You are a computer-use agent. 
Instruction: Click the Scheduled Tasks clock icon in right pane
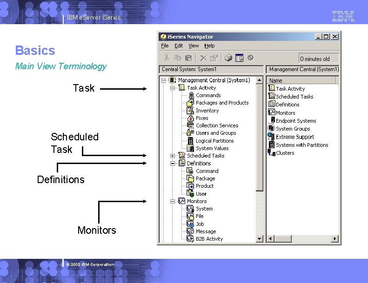pos(272,96)
